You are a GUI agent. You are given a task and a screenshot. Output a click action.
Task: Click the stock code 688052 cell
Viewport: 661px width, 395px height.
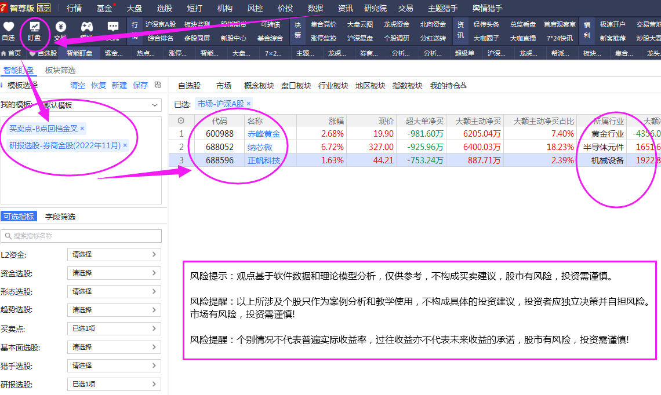coord(220,147)
